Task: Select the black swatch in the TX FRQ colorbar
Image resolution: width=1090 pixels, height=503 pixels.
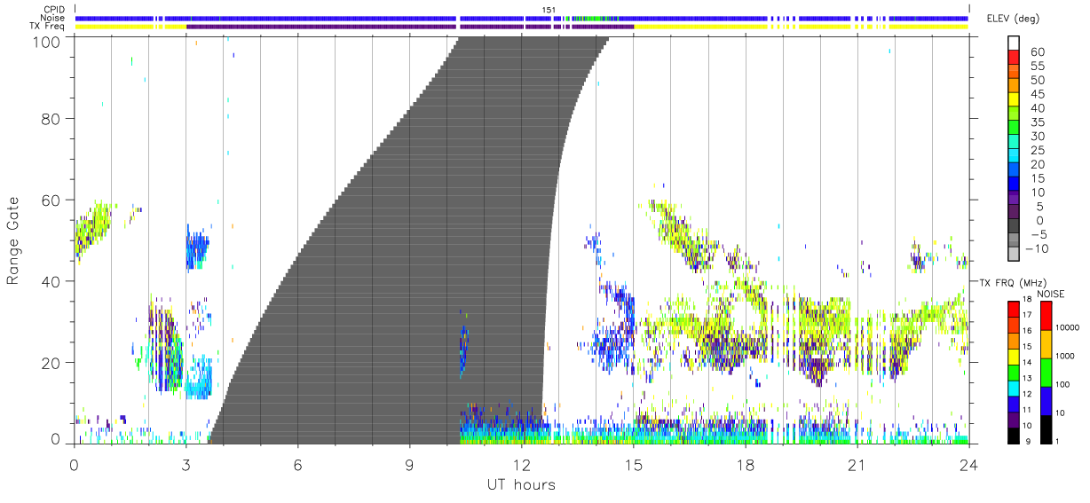Action: click(1015, 434)
